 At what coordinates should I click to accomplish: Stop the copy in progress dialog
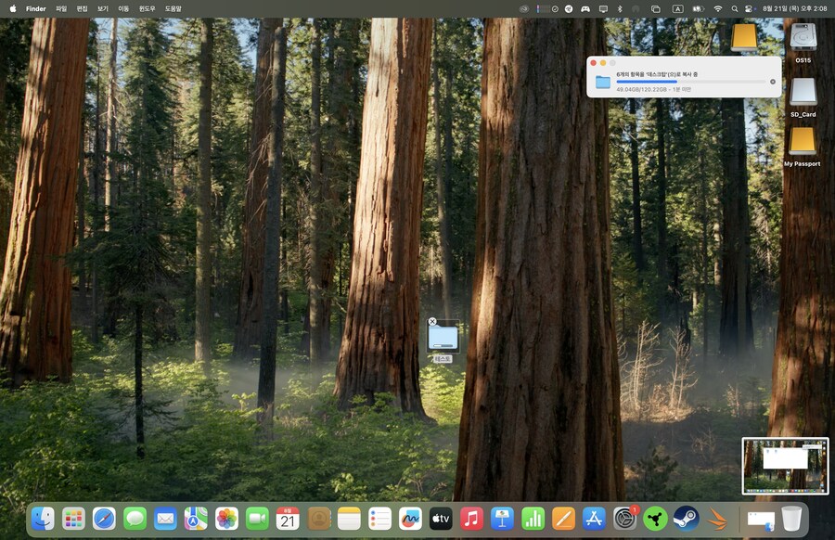coord(773,82)
